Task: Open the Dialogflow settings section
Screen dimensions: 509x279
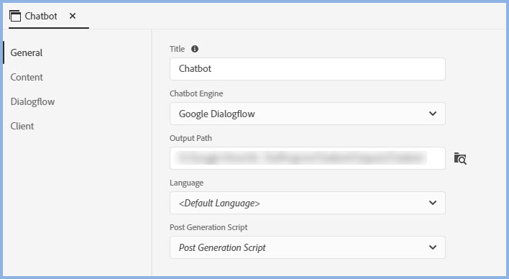Action: [x=32, y=101]
